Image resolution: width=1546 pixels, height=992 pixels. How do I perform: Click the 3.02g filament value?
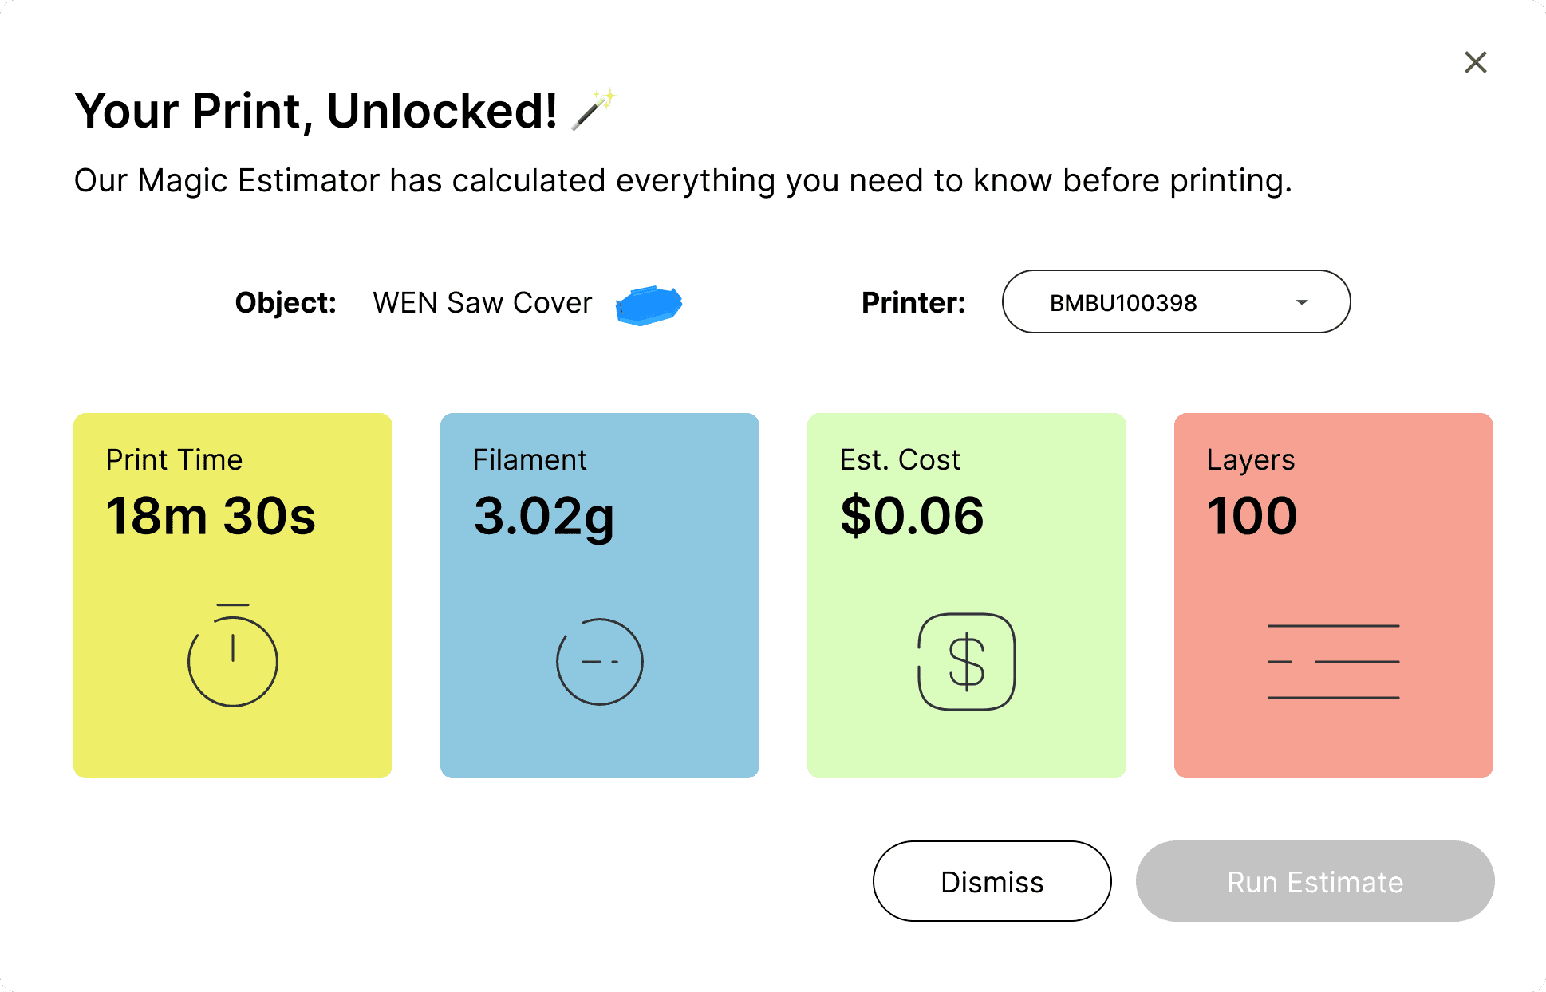tap(544, 516)
